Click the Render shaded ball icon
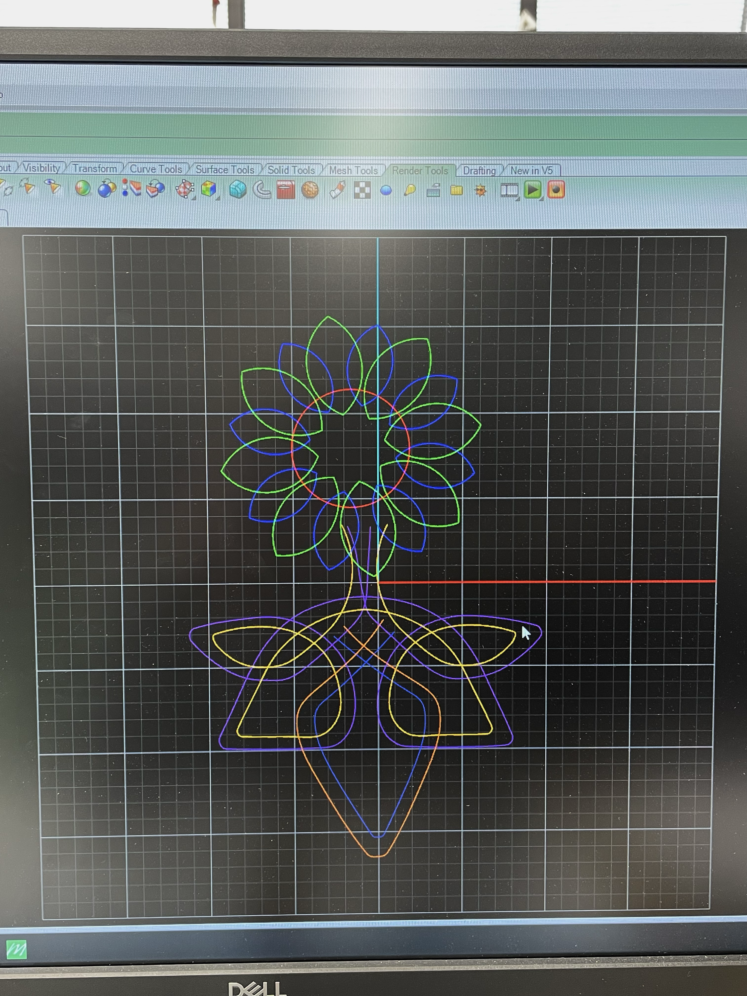 tap(82, 188)
